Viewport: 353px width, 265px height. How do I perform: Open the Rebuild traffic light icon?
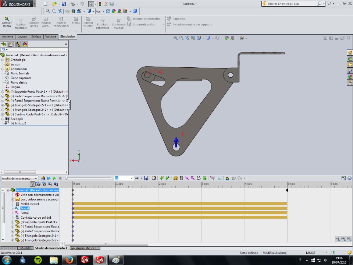[100, 4]
